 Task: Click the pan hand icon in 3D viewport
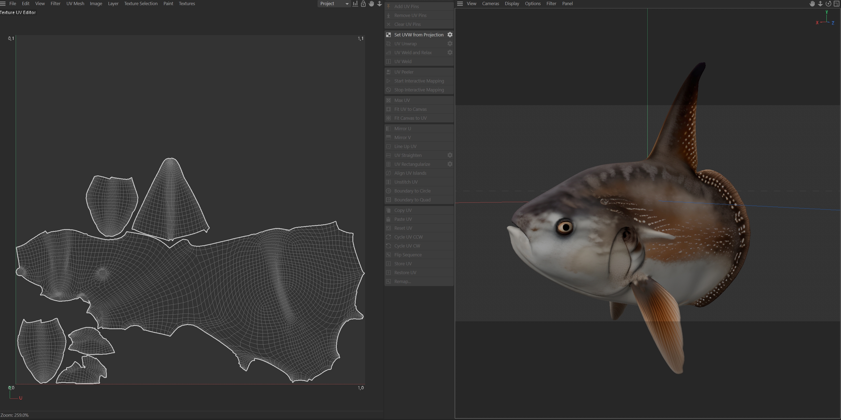pyautogui.click(x=812, y=4)
